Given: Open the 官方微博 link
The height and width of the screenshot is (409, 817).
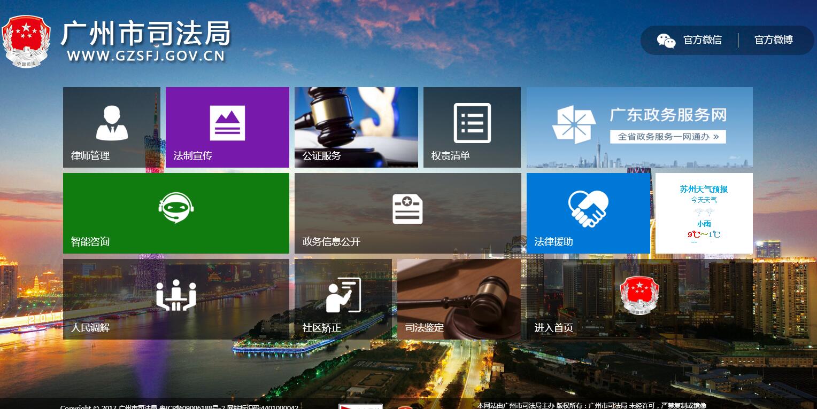Looking at the screenshot, I should click(x=773, y=40).
